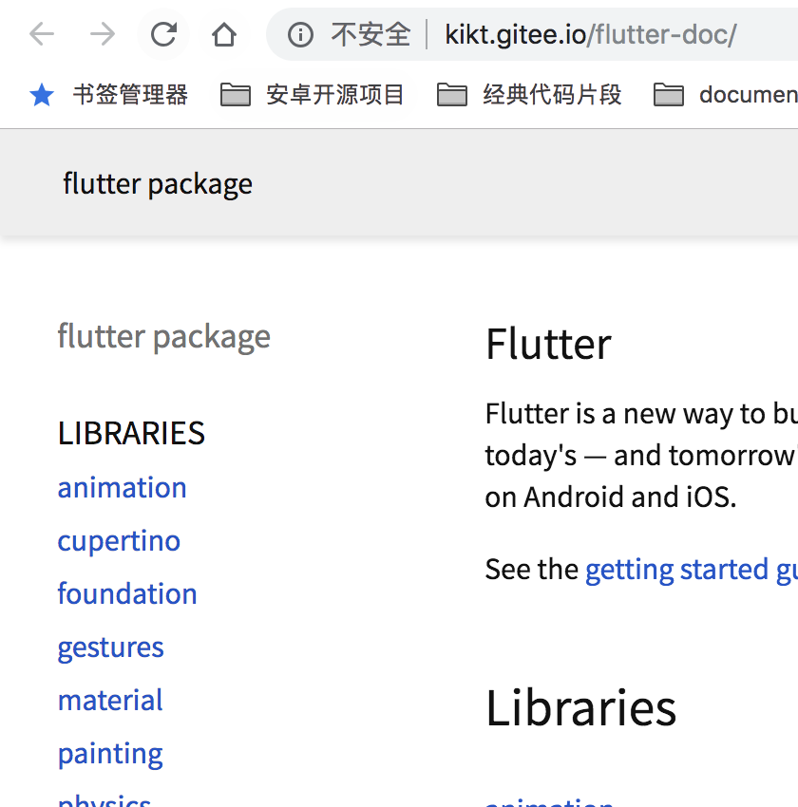
Task: Click the 不安全 security label
Action: (x=371, y=35)
